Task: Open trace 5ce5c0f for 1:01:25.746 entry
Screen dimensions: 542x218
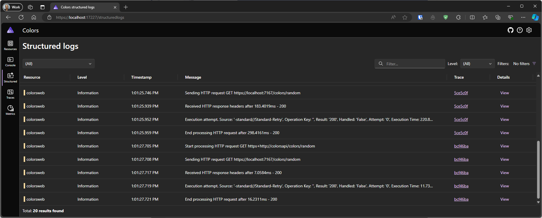Action: click(461, 93)
